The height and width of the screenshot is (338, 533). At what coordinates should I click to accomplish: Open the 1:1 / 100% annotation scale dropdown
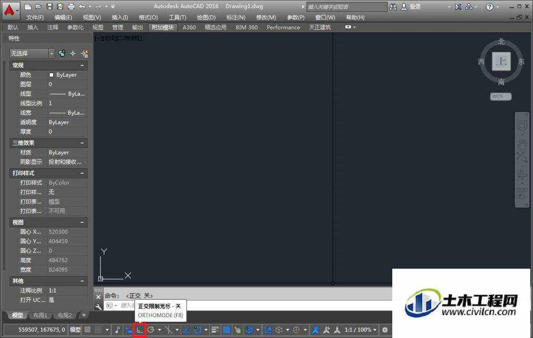click(360, 330)
